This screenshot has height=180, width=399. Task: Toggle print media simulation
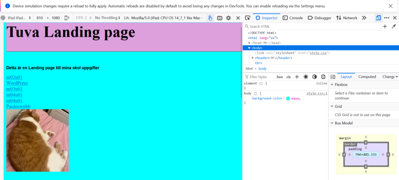pos(323,77)
